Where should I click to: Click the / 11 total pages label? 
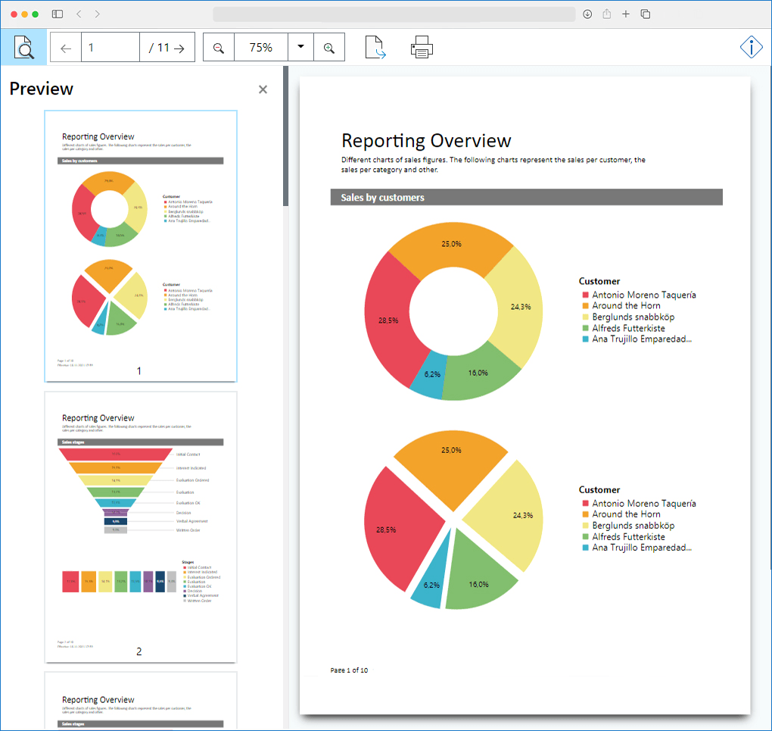coord(159,48)
